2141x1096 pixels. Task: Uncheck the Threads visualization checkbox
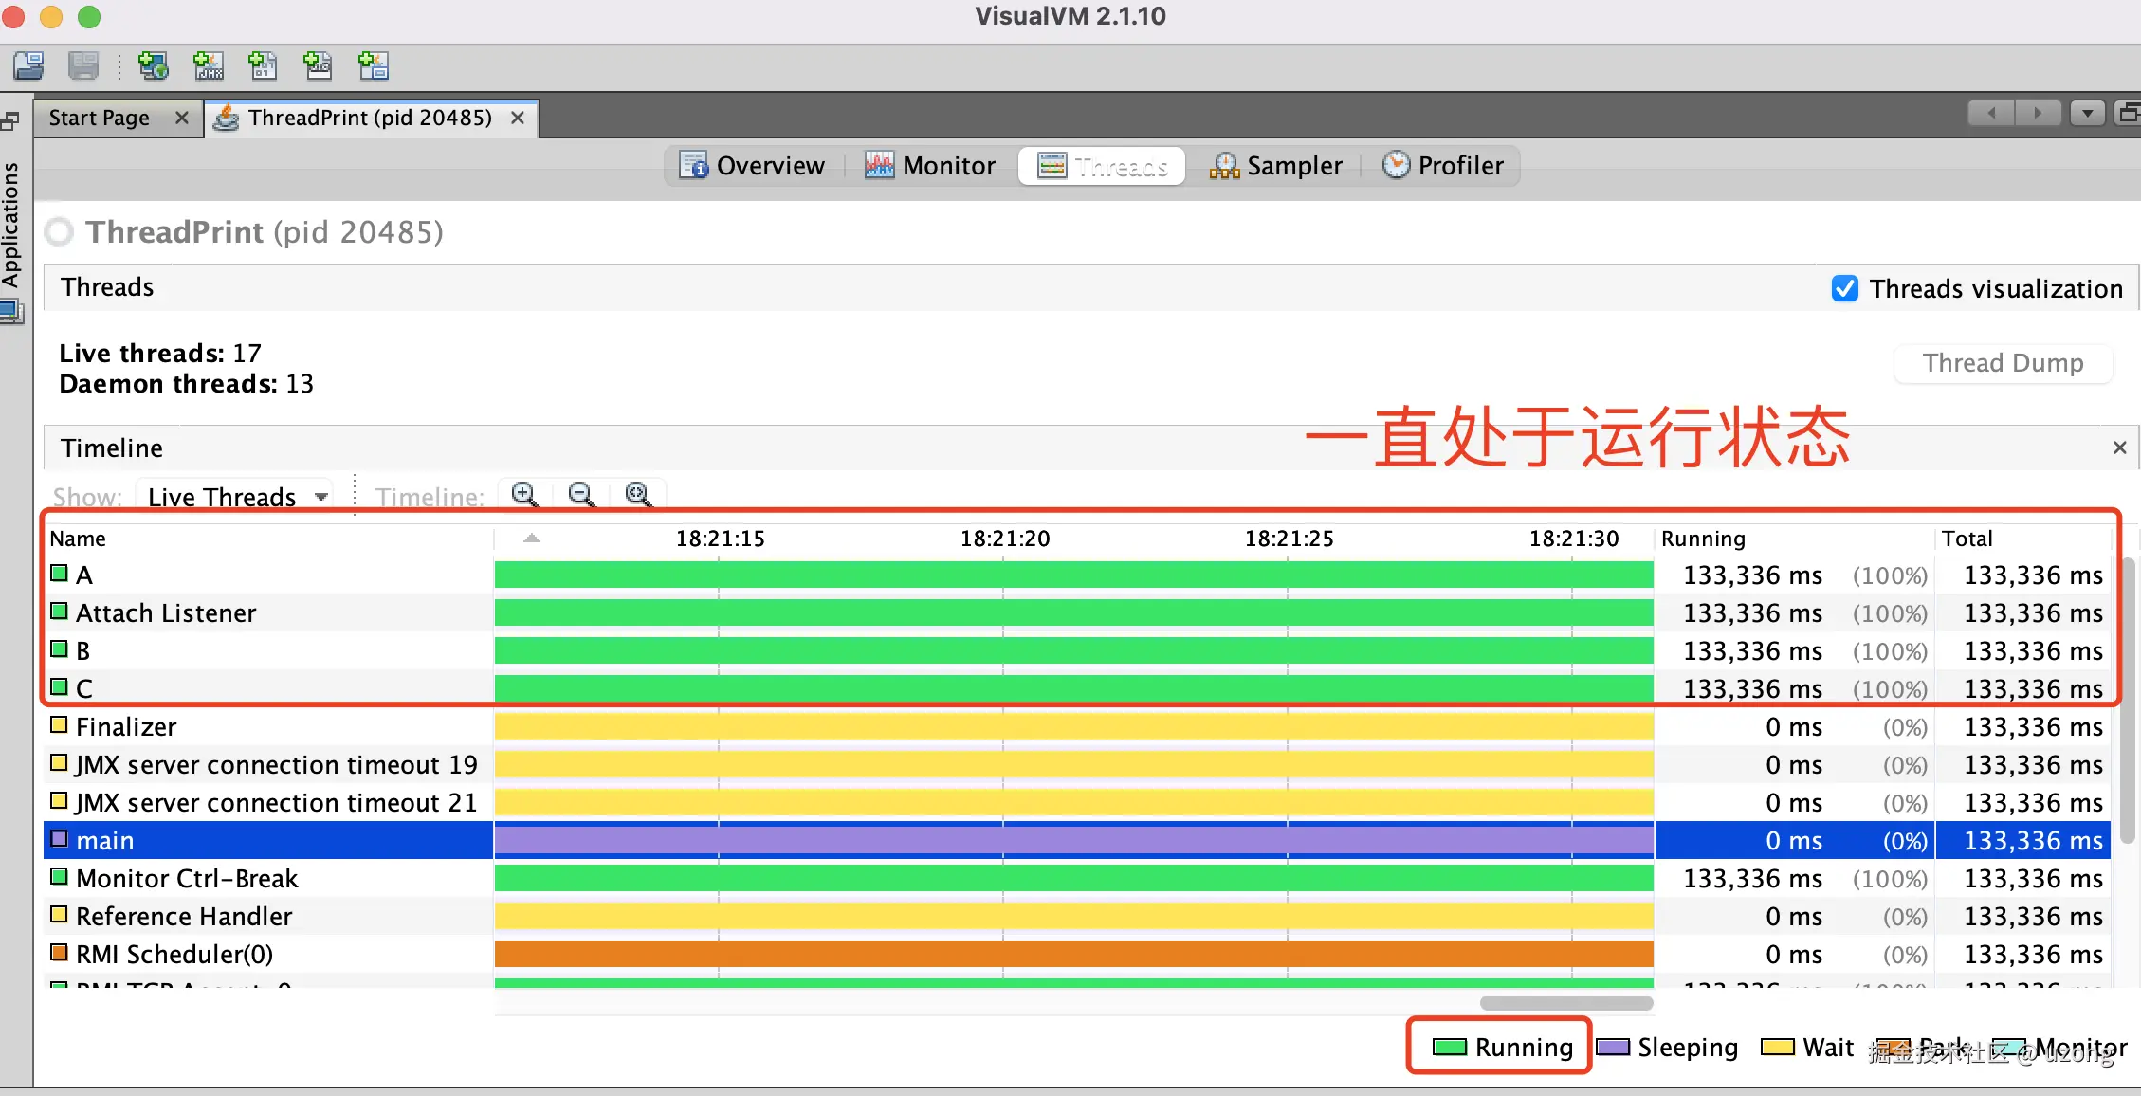tap(1844, 288)
